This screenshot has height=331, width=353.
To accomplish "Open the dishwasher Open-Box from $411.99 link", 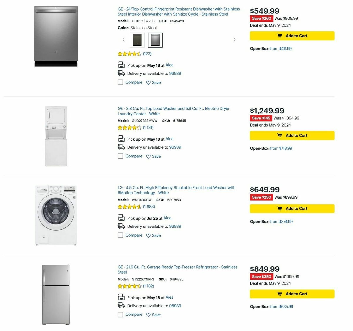I will (281, 49).
